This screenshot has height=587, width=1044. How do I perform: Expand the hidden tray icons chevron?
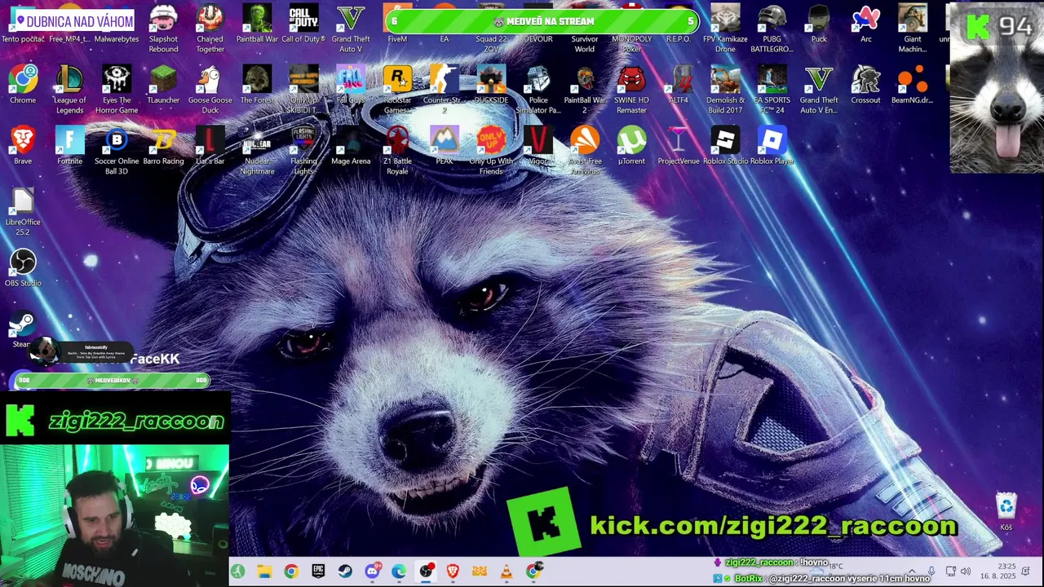pyautogui.click(x=912, y=572)
